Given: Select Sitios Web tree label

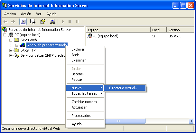Looking at the screenshot, I should tap(29, 40).
